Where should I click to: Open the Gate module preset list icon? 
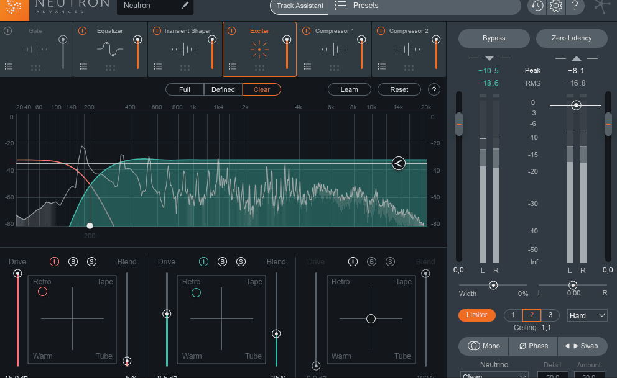point(9,66)
